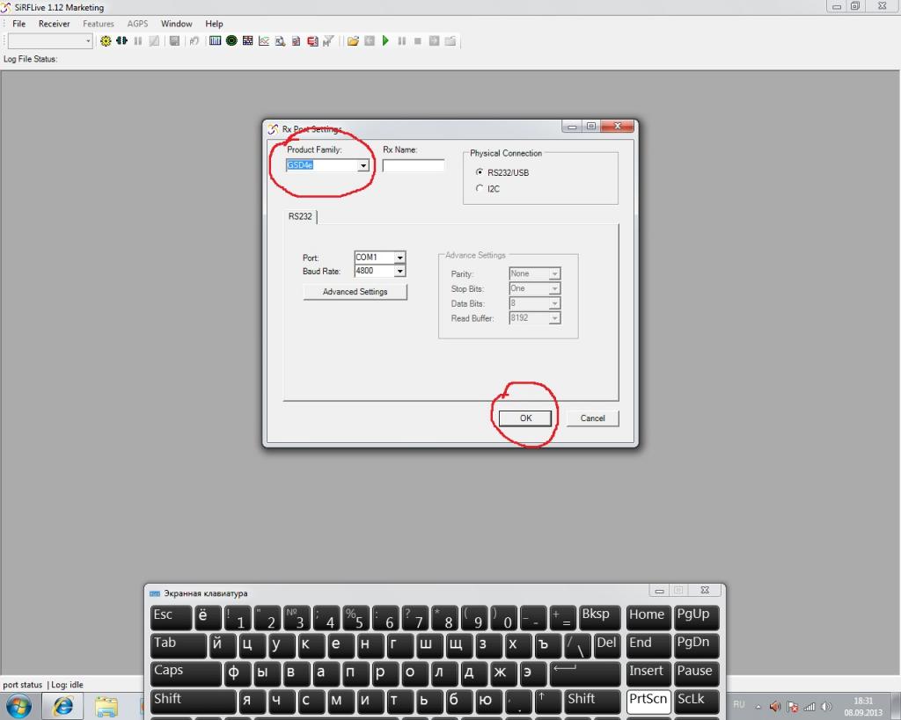Click the Advanced Settings button
The width and height of the screenshot is (901, 720).
(355, 292)
